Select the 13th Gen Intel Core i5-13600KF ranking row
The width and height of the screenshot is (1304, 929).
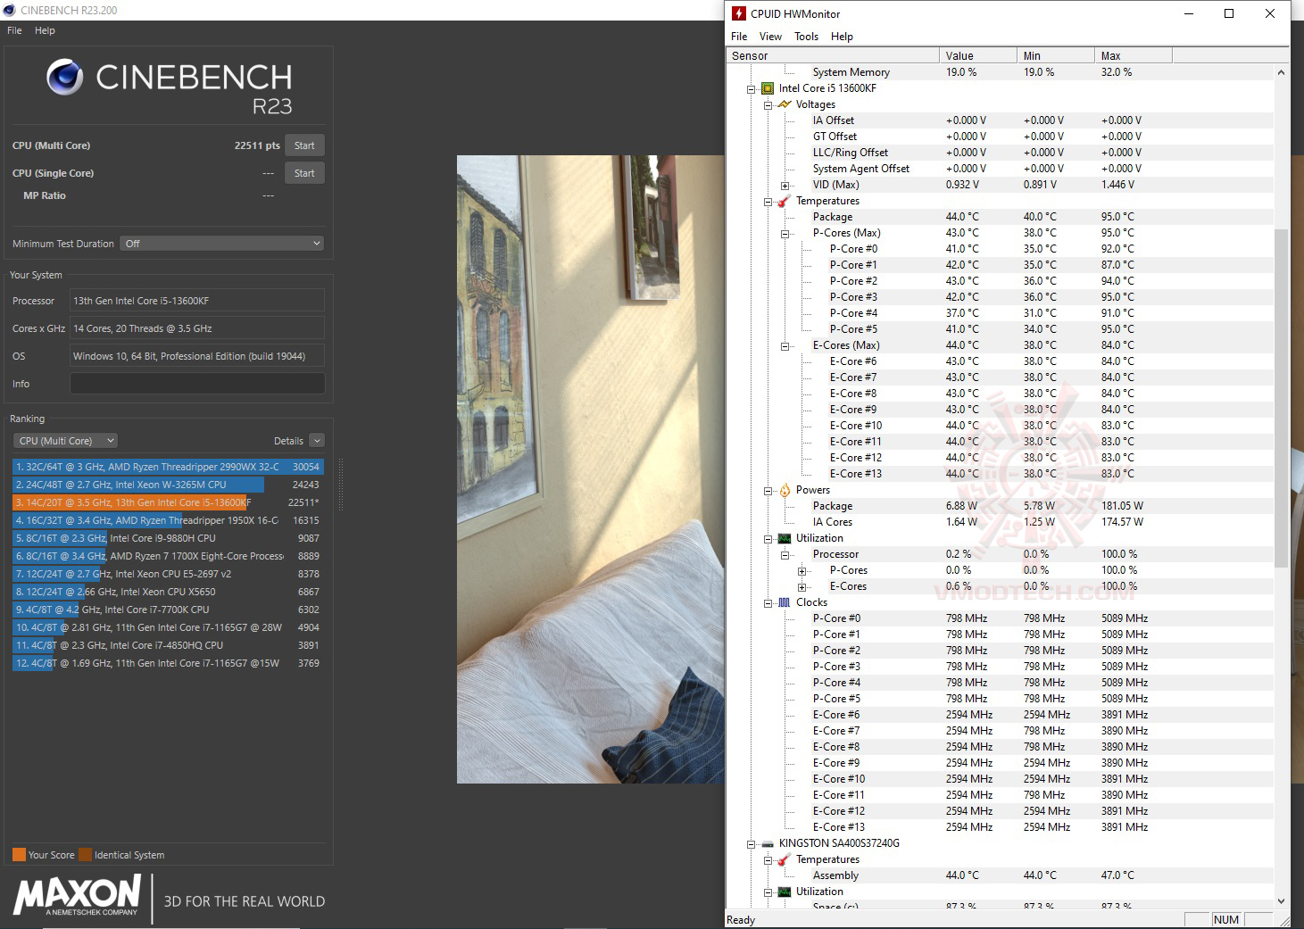168,502
